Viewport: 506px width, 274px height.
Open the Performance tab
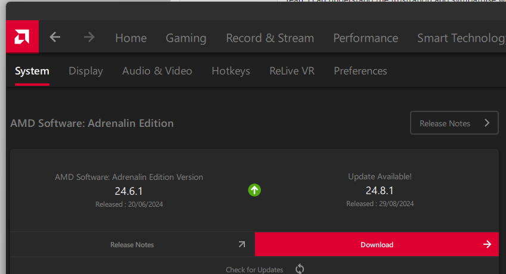[365, 38]
